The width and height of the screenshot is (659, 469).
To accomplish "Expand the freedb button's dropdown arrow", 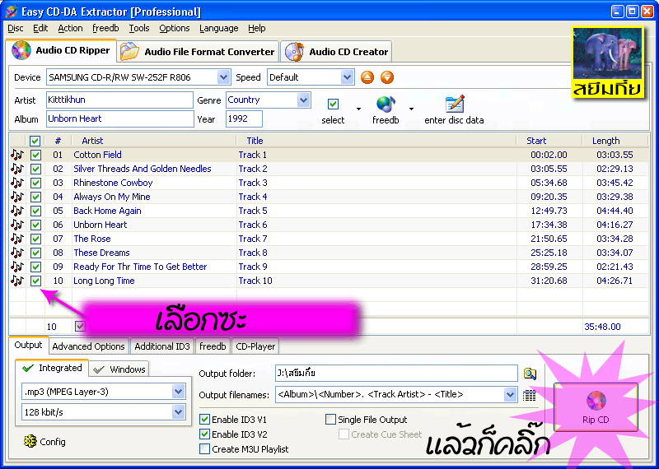I will [411, 109].
